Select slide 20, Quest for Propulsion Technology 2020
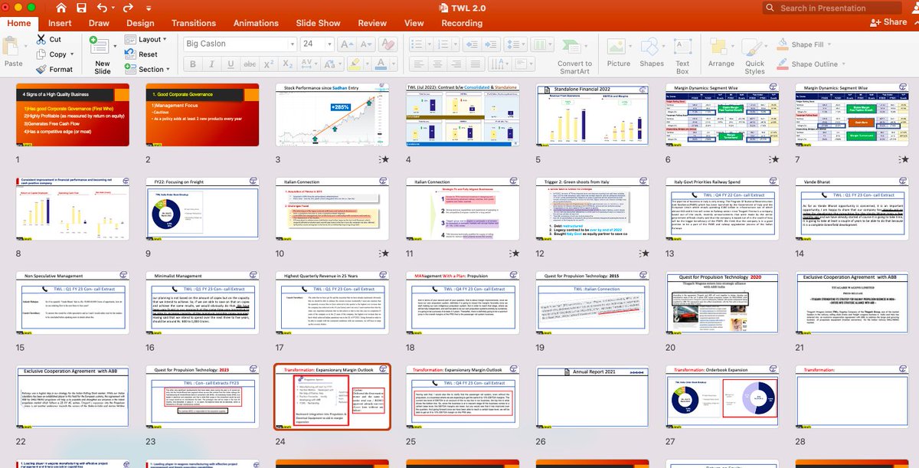Image resolution: width=919 pixels, height=468 pixels. (721, 305)
